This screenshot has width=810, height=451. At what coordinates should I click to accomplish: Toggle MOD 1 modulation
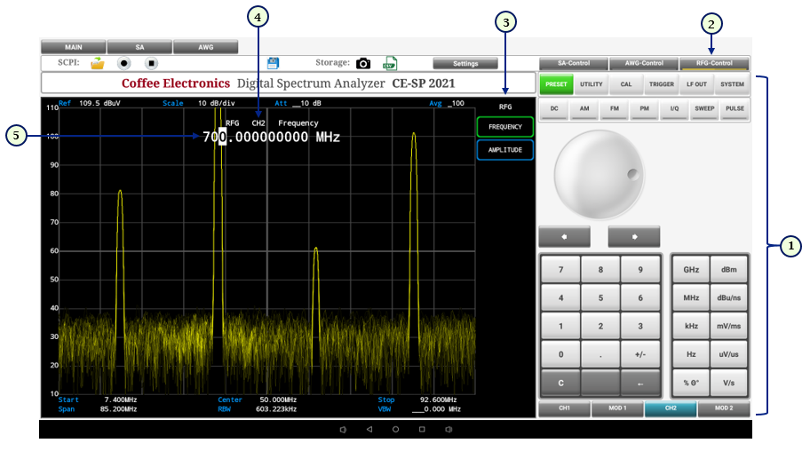tap(617, 409)
